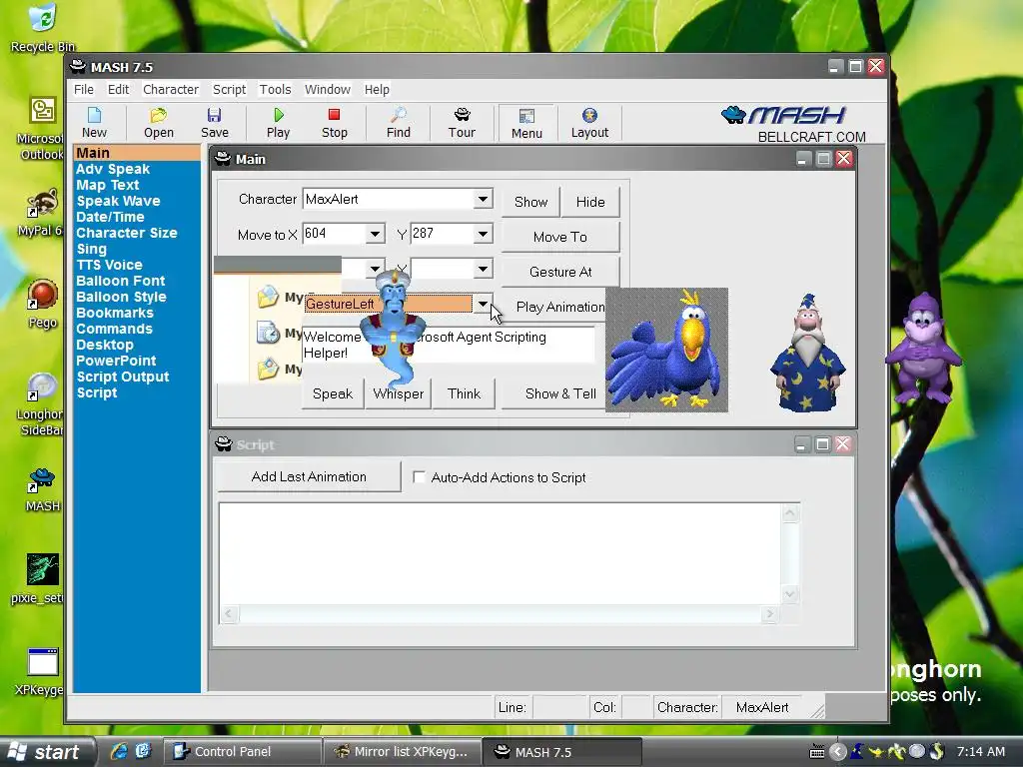Select the Microsoft Outlook desktop icon

(x=40, y=128)
